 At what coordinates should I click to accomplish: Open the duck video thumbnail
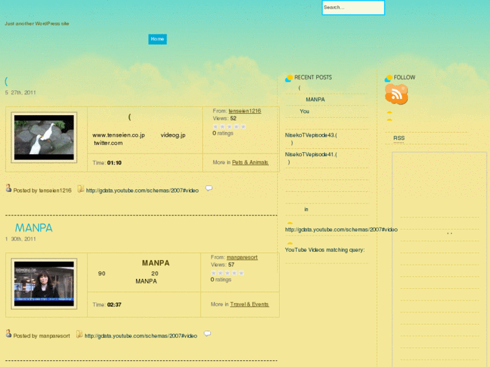[x=44, y=137]
